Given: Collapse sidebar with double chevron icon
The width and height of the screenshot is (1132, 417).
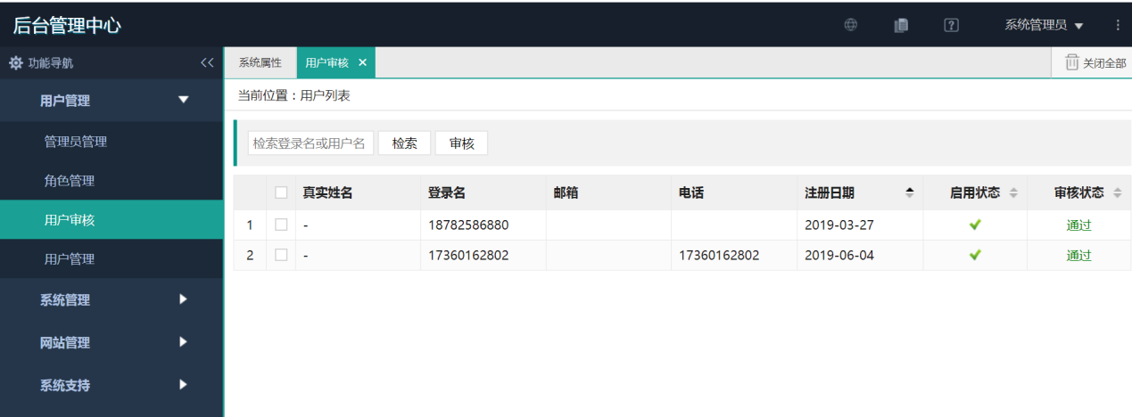Looking at the screenshot, I should tap(207, 63).
